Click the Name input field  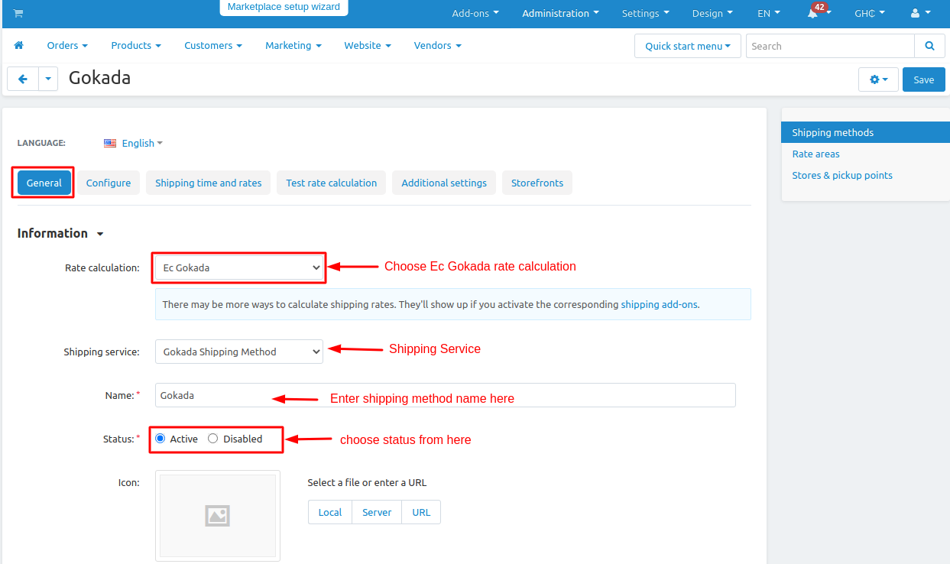(x=446, y=395)
